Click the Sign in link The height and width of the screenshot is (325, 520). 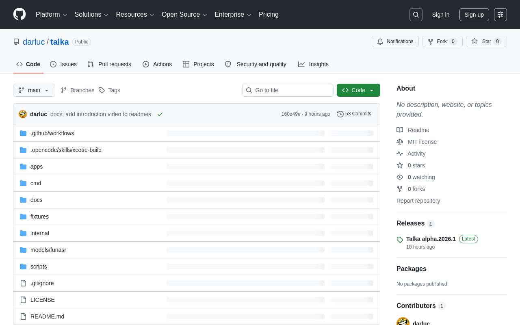coord(441,15)
